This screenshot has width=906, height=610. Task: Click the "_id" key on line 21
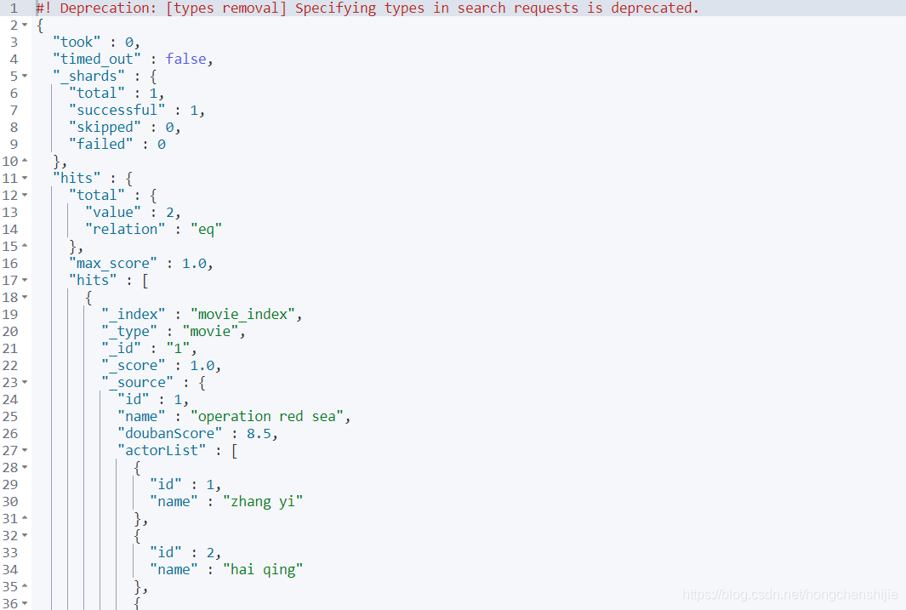tap(121, 348)
